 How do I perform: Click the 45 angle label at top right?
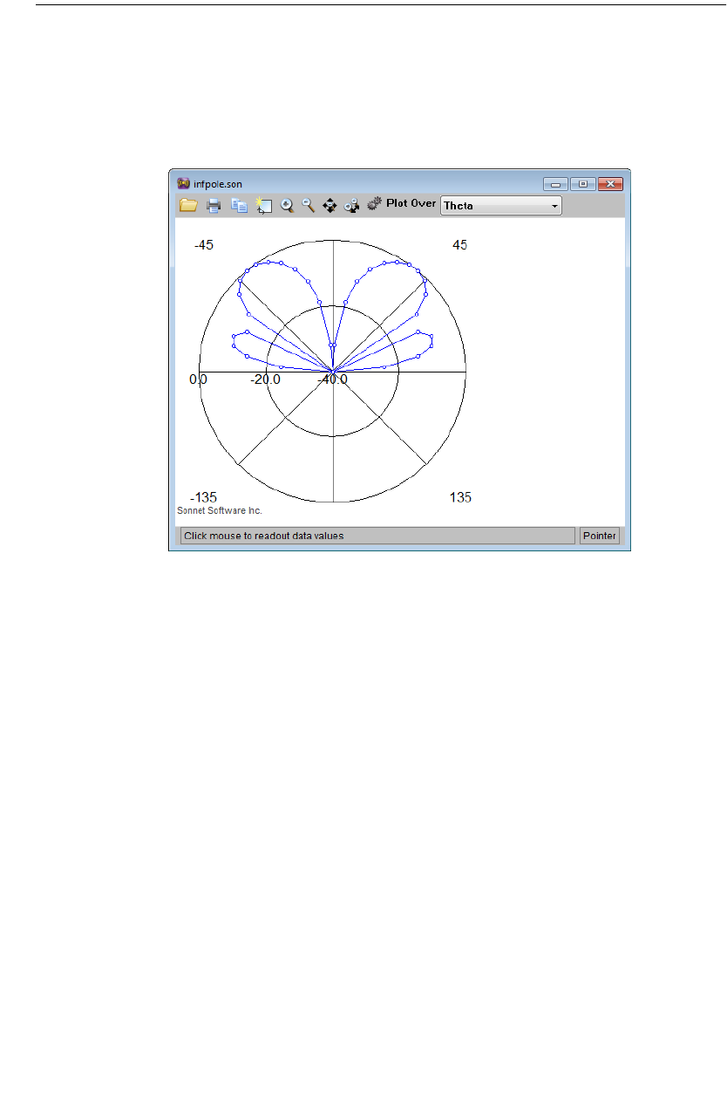click(x=459, y=245)
